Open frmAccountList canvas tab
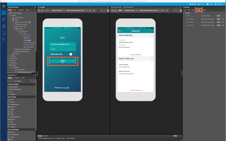Screen dimensions: 226x141 coord(117,7)
